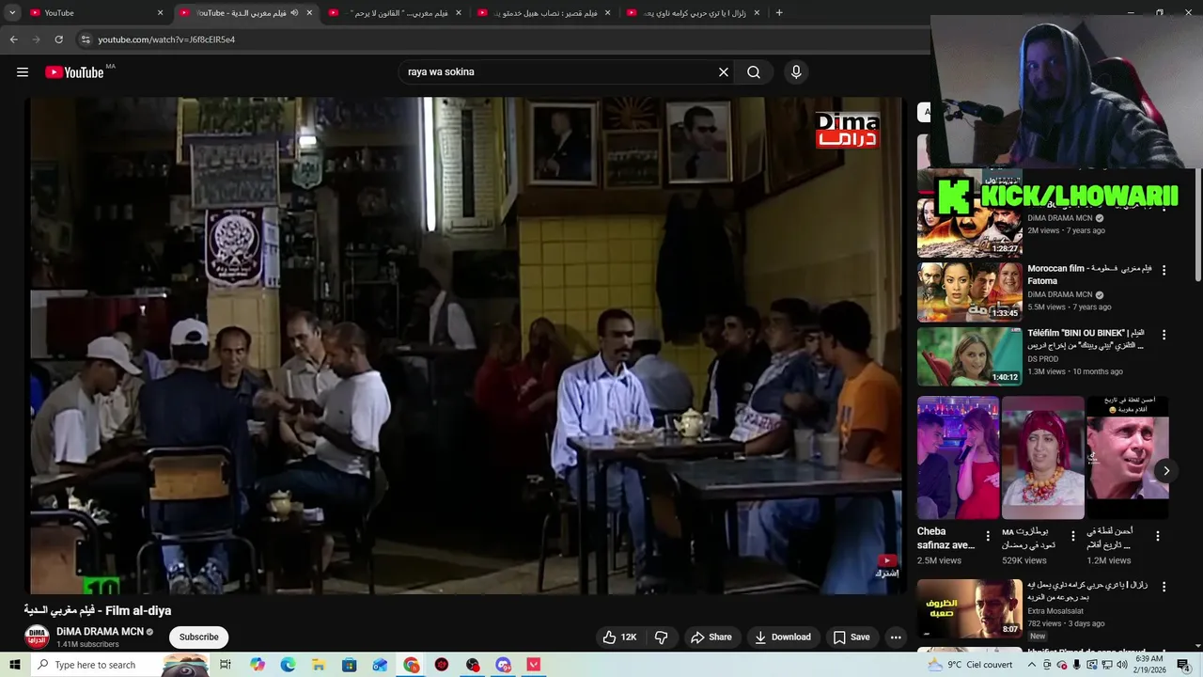Open Cheba safinaz short thumbnail
This screenshot has width=1203, height=677.
coord(958,458)
